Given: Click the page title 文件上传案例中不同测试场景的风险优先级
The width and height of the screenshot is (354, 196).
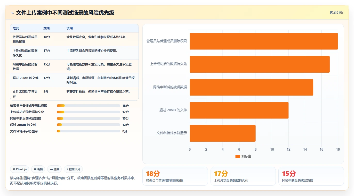Looking at the screenshot, I should click(65, 13).
